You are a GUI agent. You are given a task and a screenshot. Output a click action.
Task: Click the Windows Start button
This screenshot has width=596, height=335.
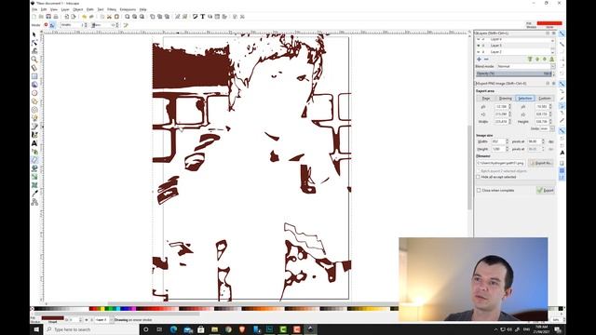(36, 329)
